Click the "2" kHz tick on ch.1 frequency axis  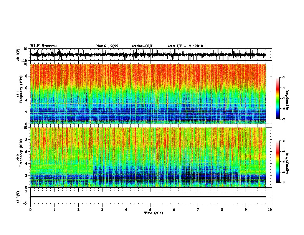[26, 112]
